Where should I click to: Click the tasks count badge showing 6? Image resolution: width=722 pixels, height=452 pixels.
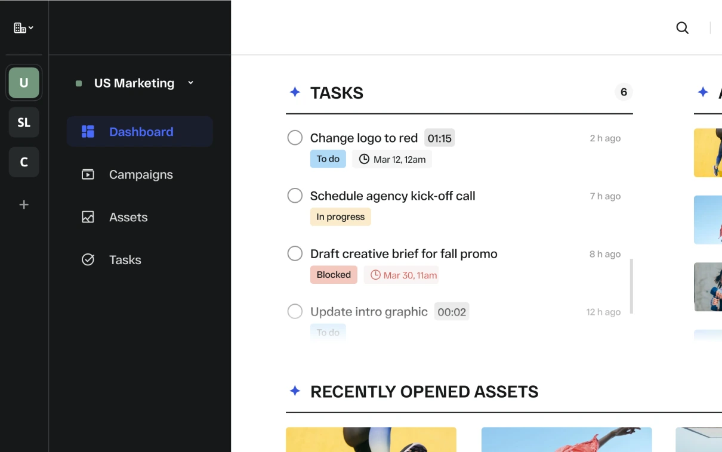(x=623, y=92)
